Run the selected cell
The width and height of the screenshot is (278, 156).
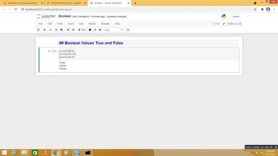tap(82, 30)
